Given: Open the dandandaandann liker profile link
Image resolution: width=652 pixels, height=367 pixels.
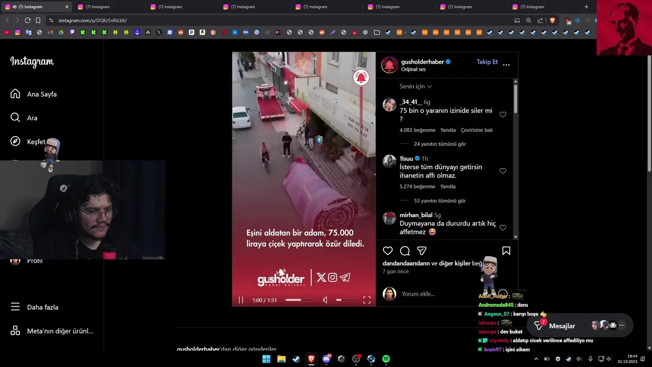Looking at the screenshot, I should 406,263.
